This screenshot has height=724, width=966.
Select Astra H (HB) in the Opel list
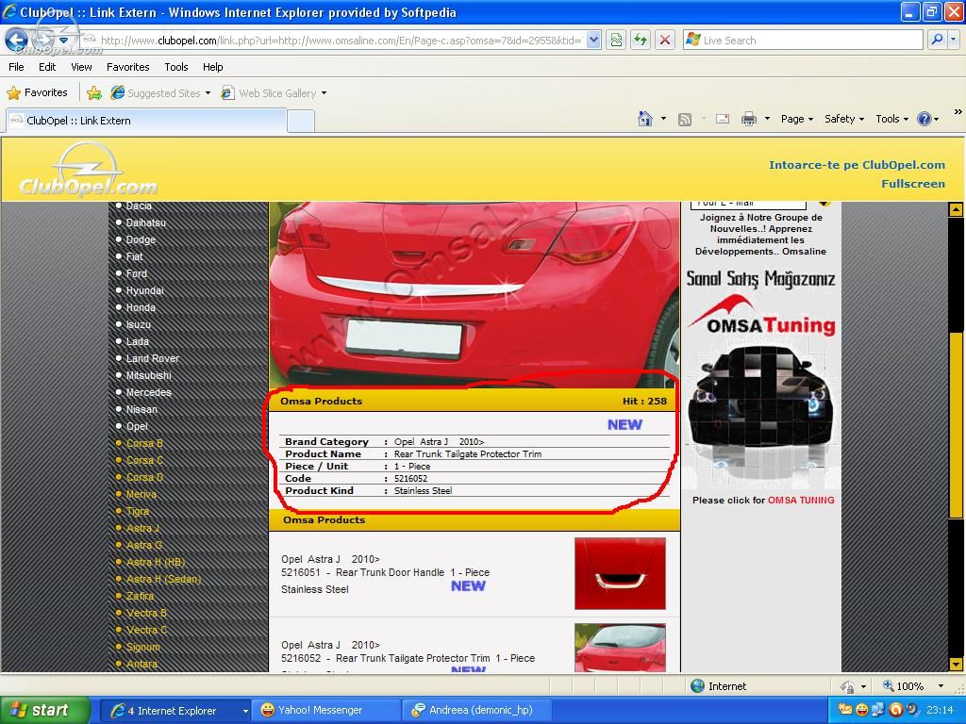pyautogui.click(x=156, y=562)
